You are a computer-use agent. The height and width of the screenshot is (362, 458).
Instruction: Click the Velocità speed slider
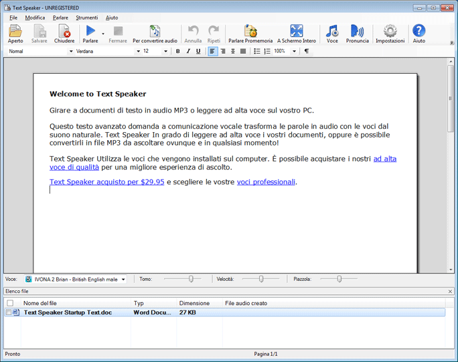[x=260, y=279]
